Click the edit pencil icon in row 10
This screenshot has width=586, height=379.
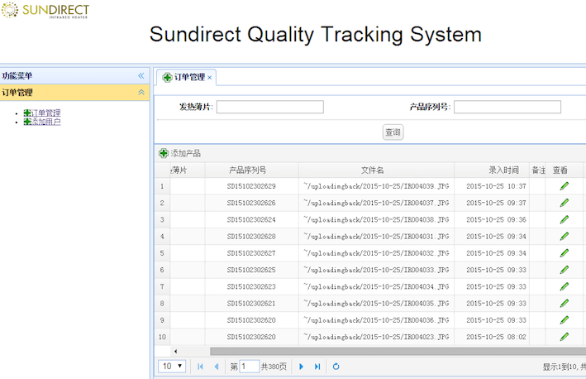coord(565,337)
